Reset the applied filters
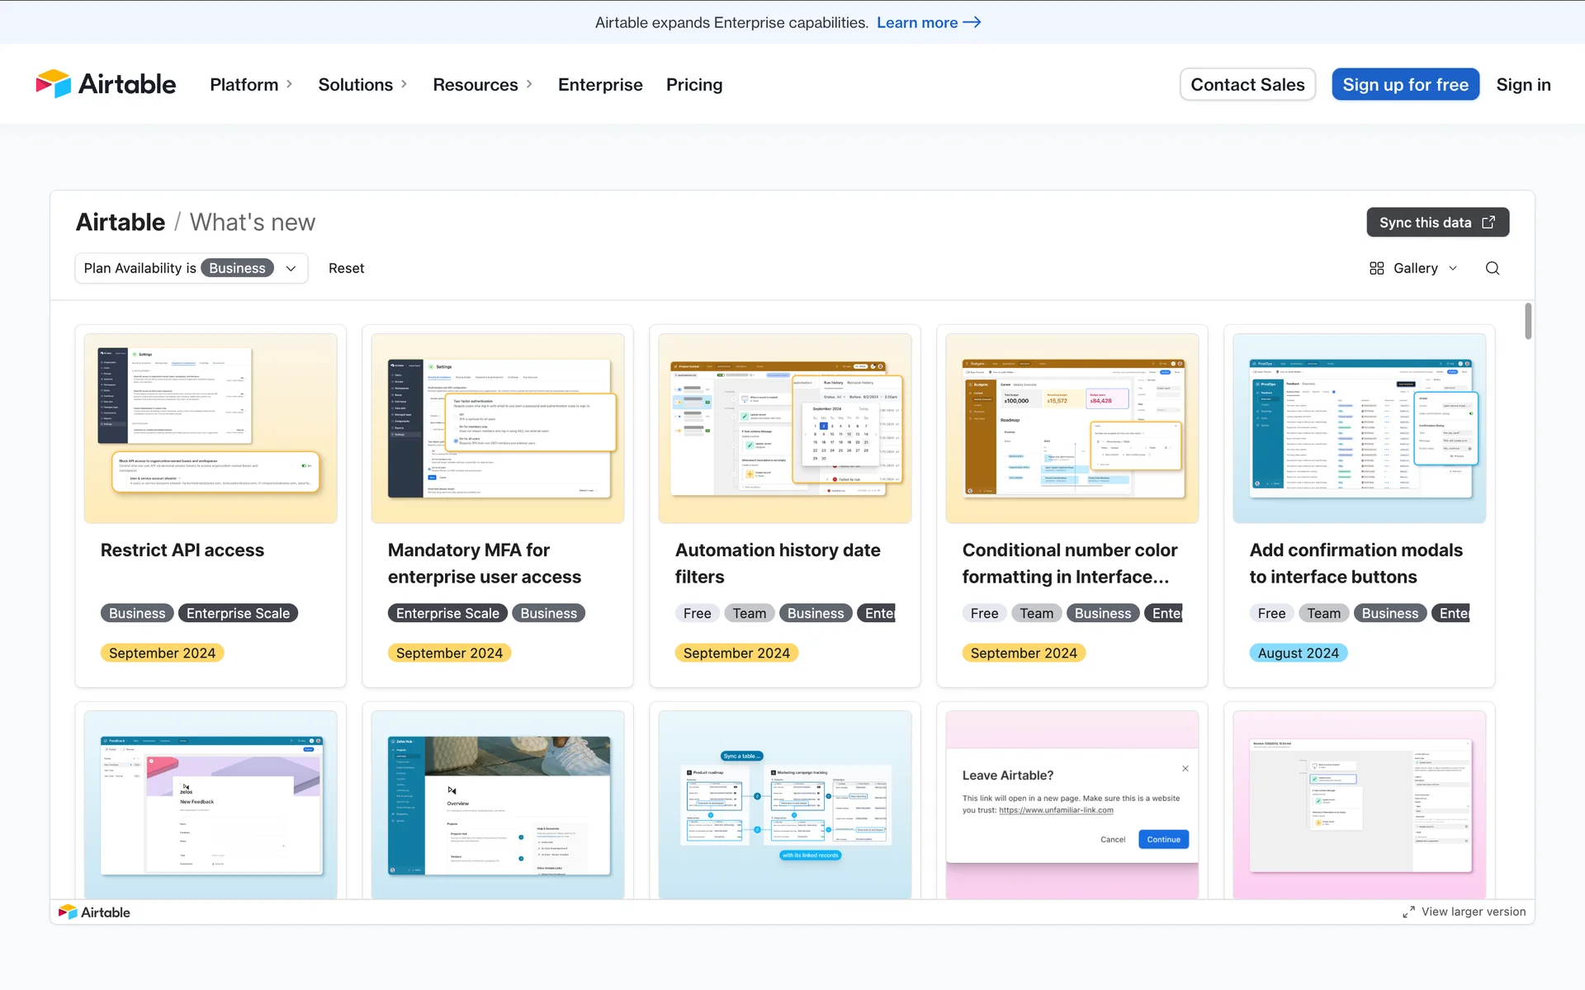The width and height of the screenshot is (1585, 990). pyautogui.click(x=346, y=268)
